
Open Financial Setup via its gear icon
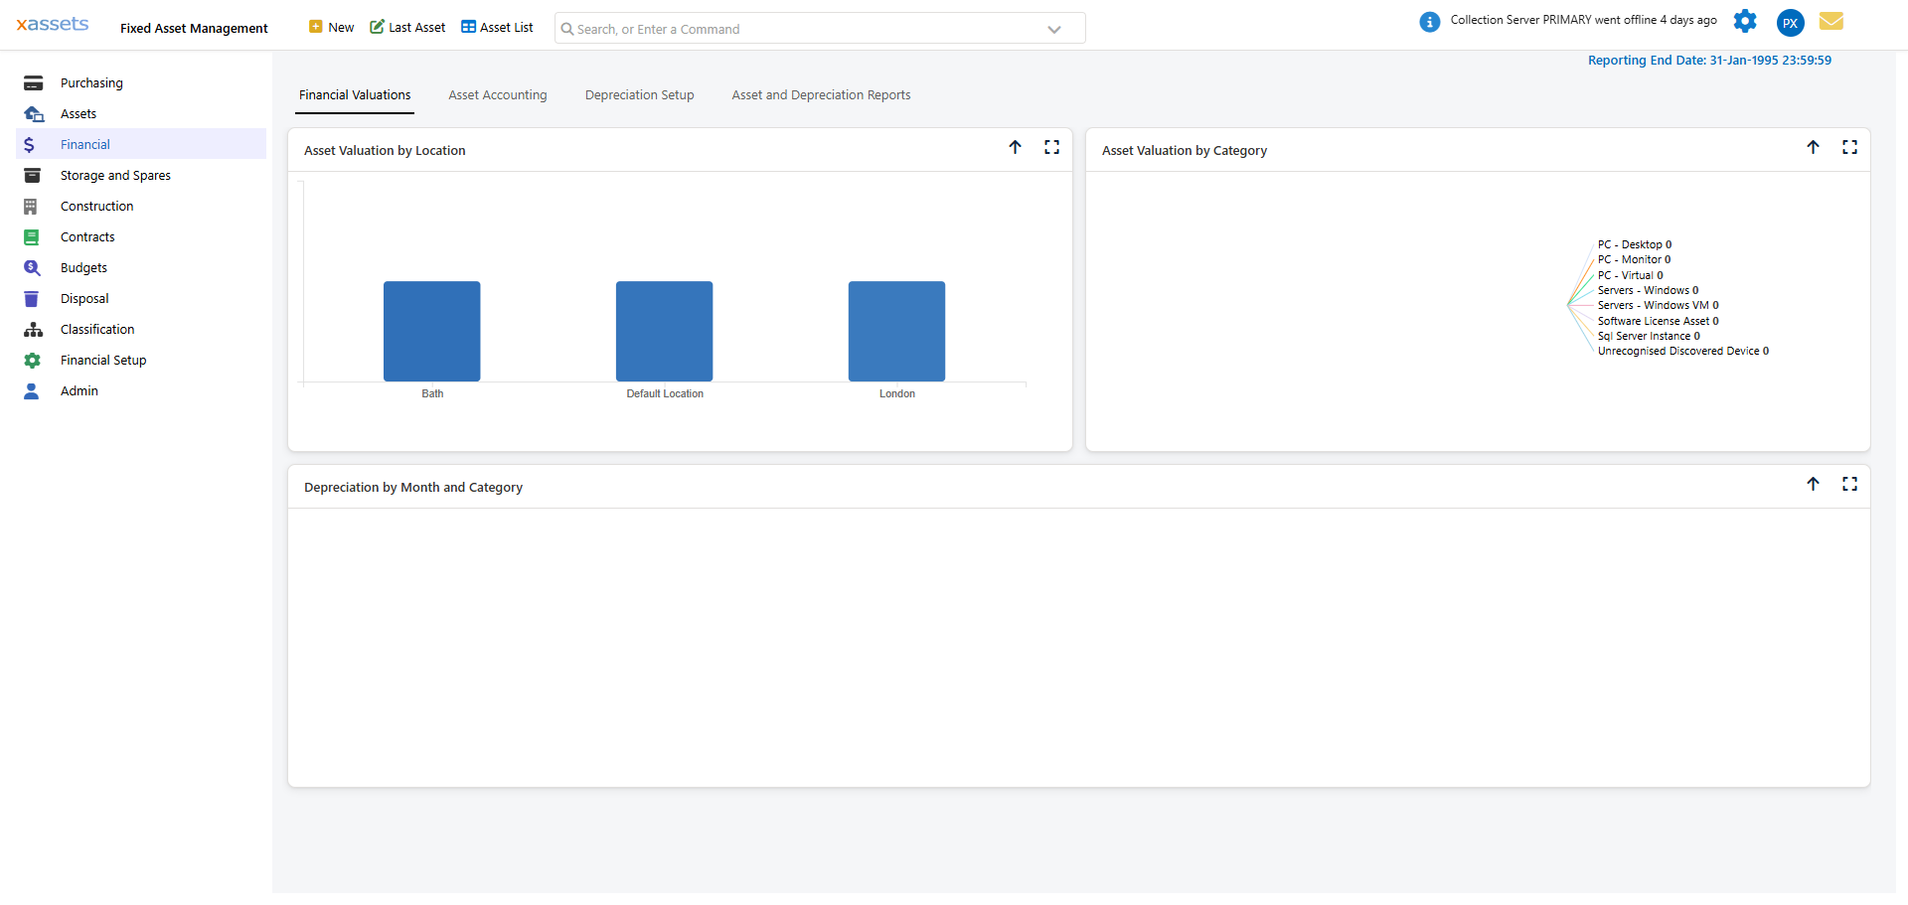[33, 360]
